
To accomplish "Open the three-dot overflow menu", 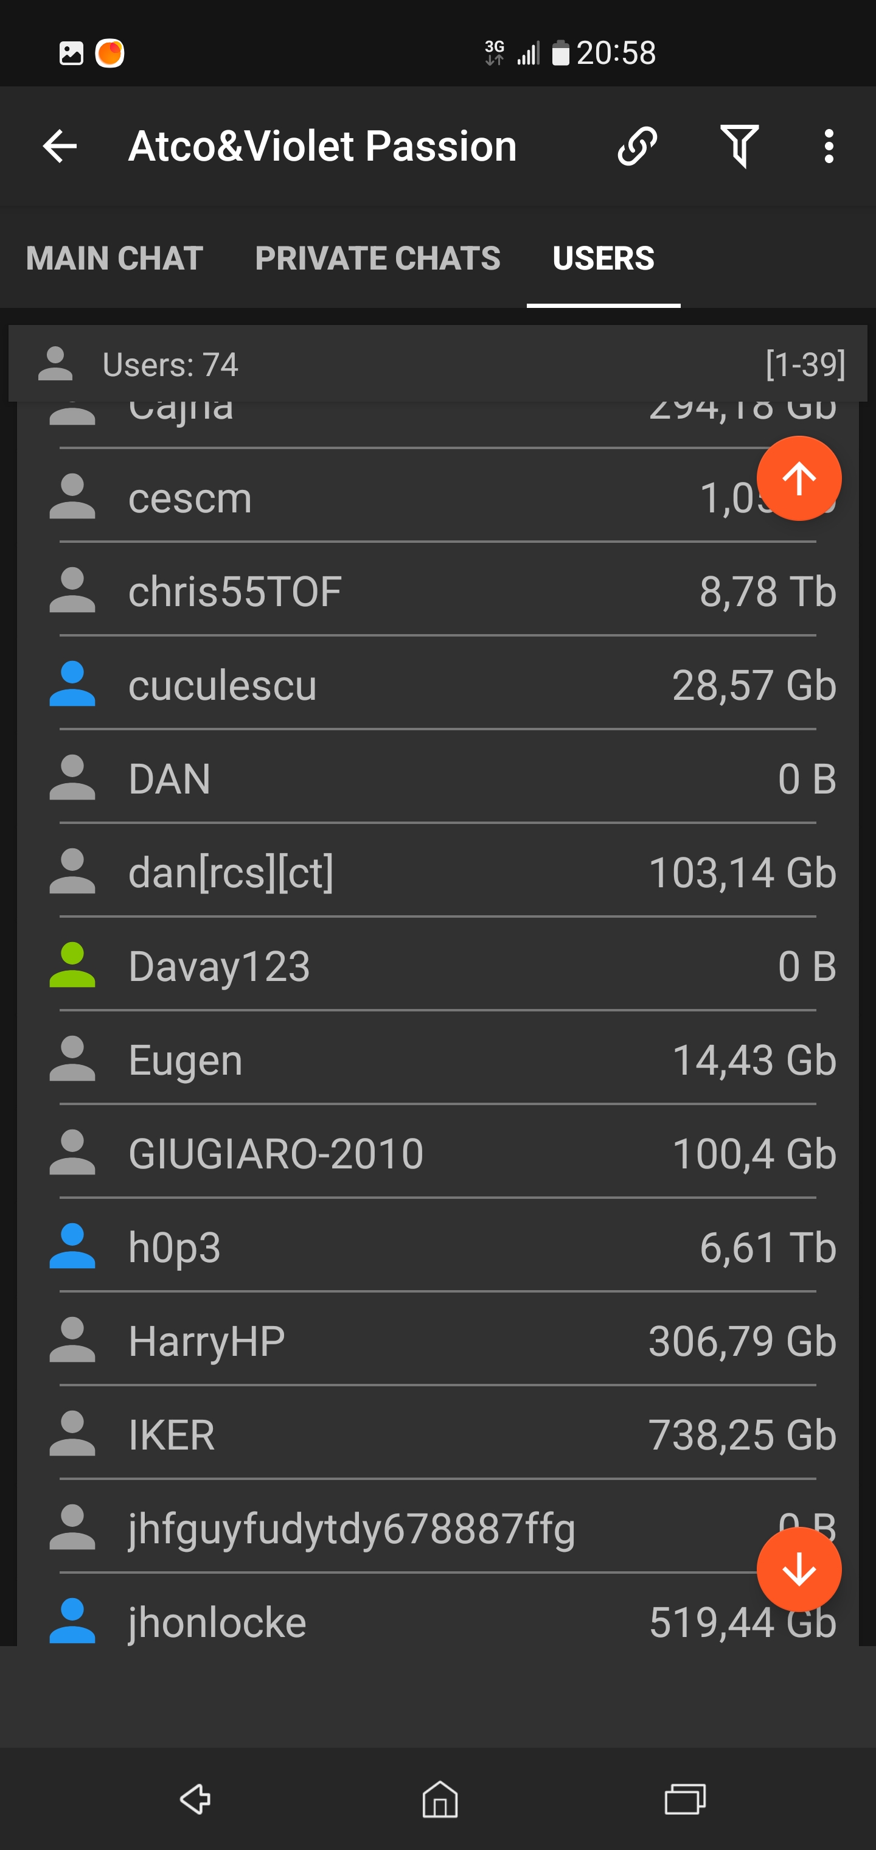I will (829, 147).
